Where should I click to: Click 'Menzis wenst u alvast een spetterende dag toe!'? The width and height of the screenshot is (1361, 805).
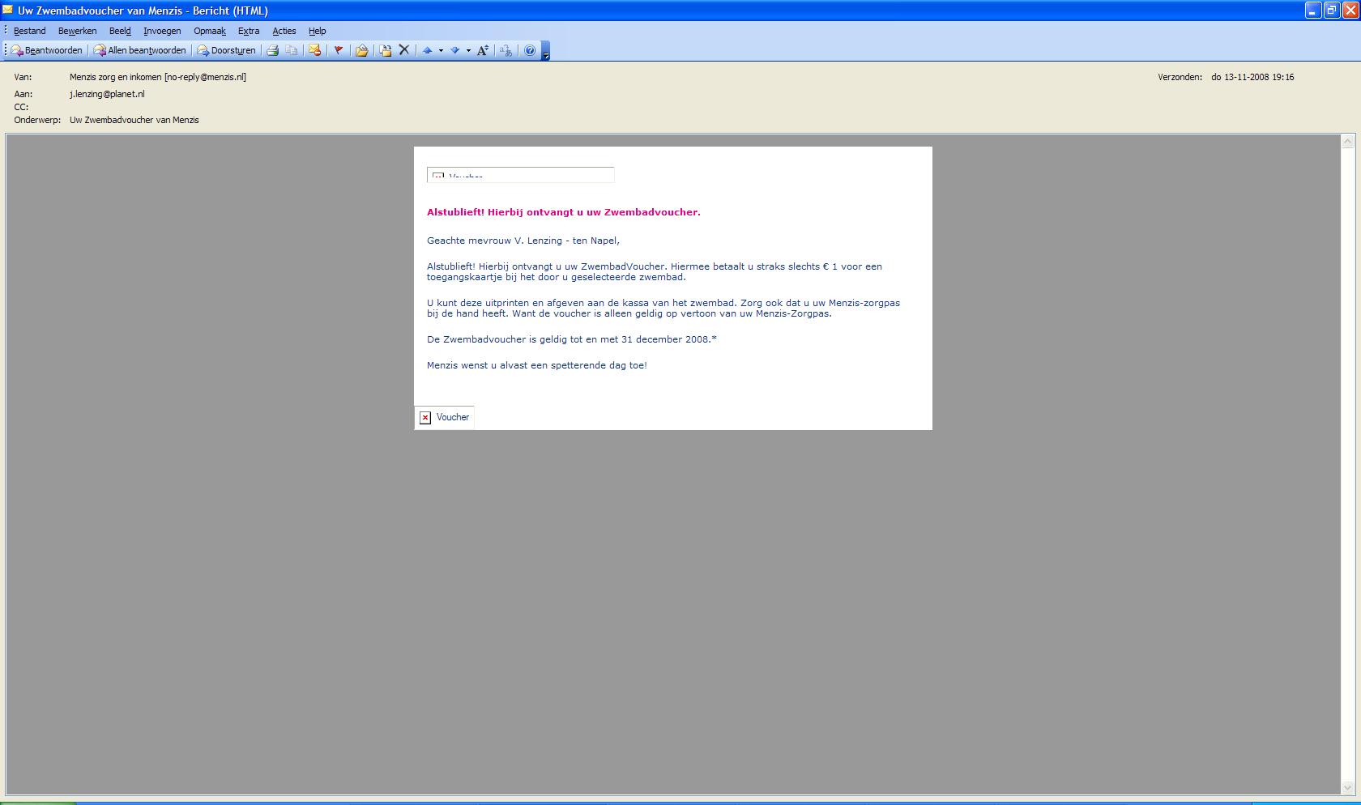537,365
